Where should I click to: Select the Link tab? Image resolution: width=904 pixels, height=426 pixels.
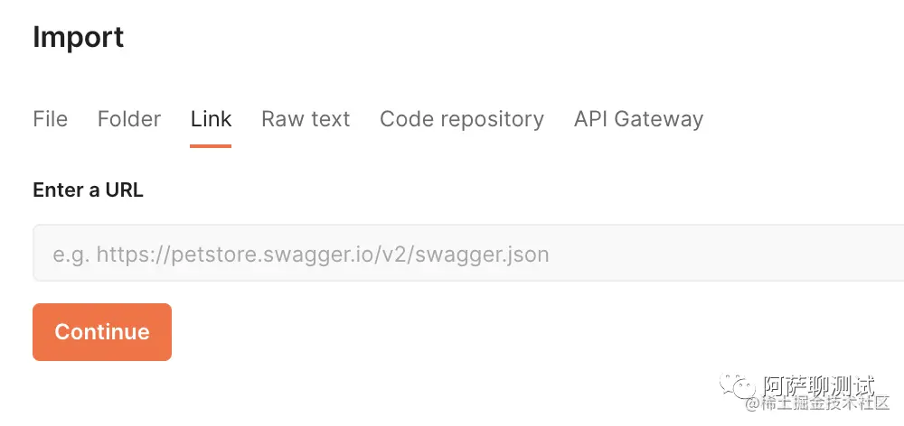pos(211,119)
